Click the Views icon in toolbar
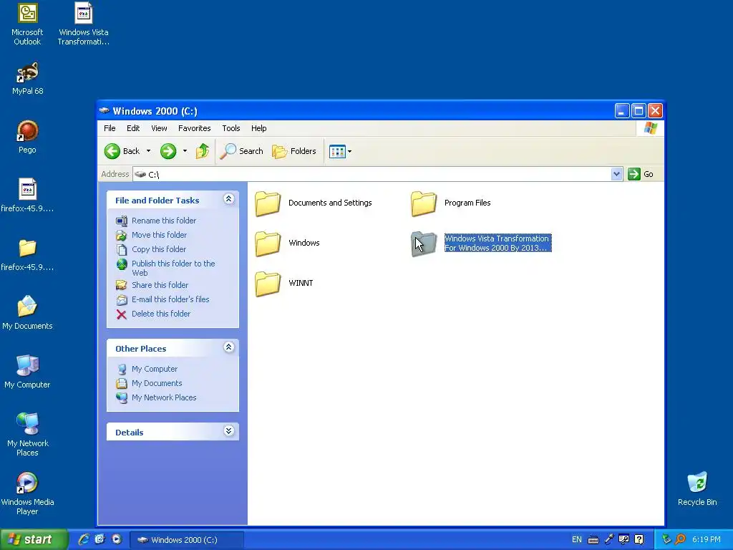Image resolution: width=733 pixels, height=550 pixels. (x=337, y=151)
